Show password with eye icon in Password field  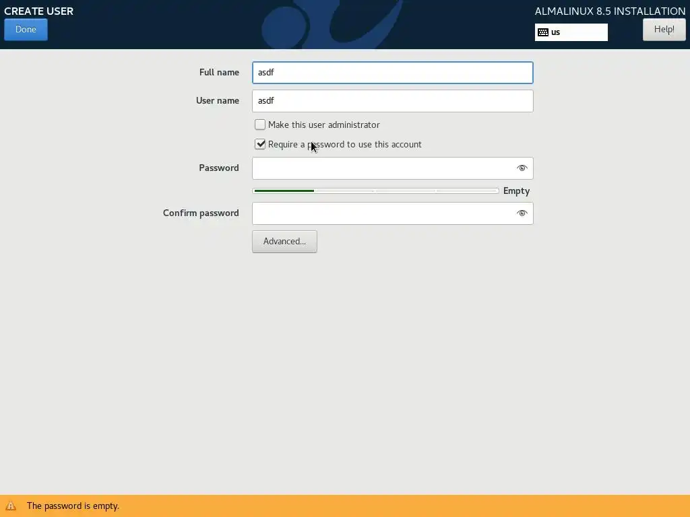[x=522, y=168]
